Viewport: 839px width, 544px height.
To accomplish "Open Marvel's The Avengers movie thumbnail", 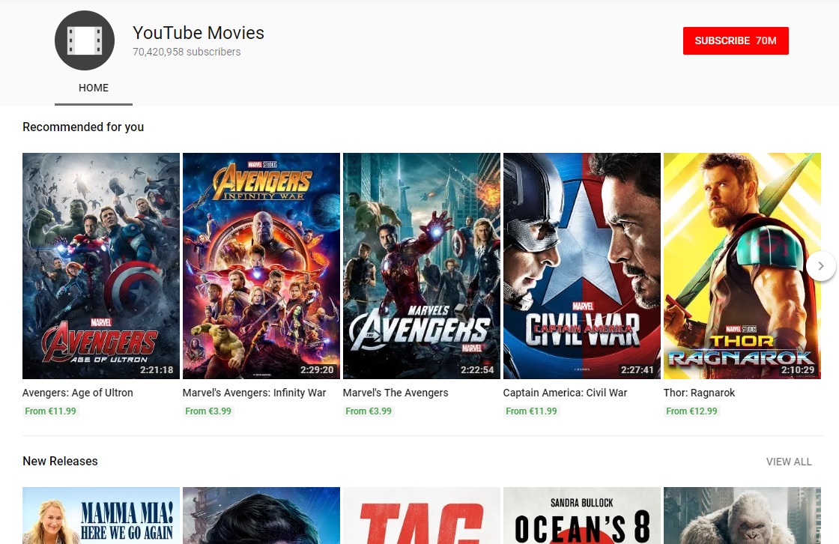I will pyautogui.click(x=421, y=265).
